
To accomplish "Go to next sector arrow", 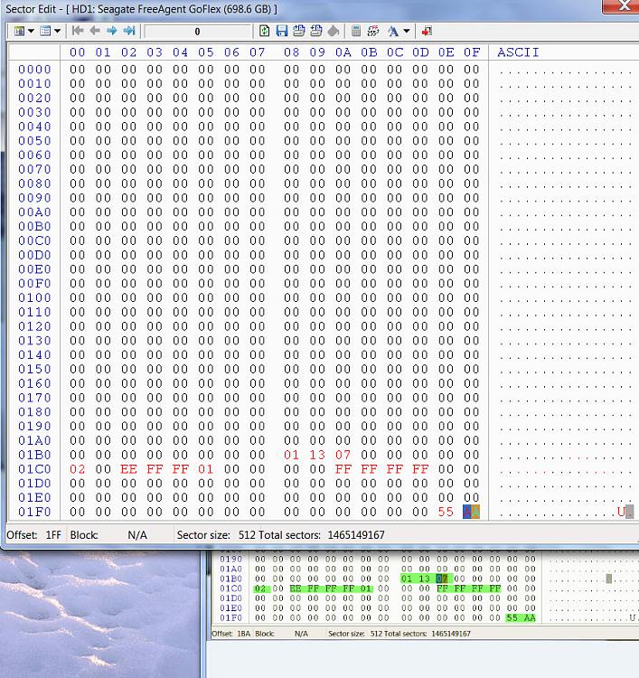I will tap(112, 31).
